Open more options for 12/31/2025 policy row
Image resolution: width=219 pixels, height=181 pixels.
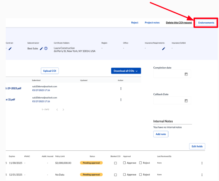coord(202,175)
